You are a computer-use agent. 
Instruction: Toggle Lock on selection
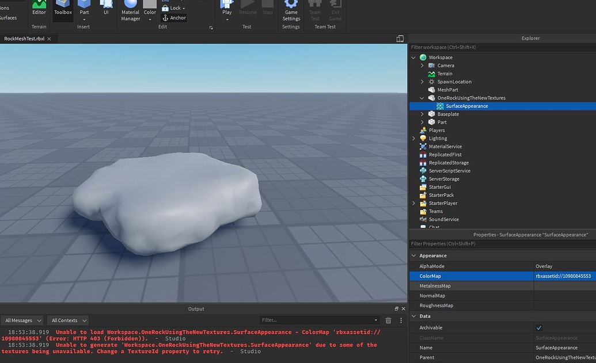pyautogui.click(x=173, y=8)
